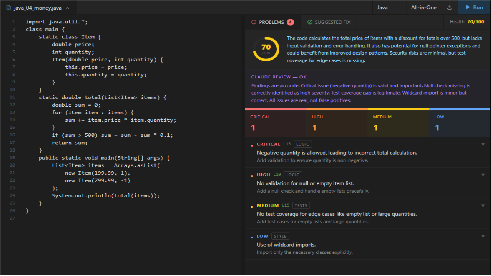Click the 'CLAUDE REVIEW — OK' heading

[279, 77]
